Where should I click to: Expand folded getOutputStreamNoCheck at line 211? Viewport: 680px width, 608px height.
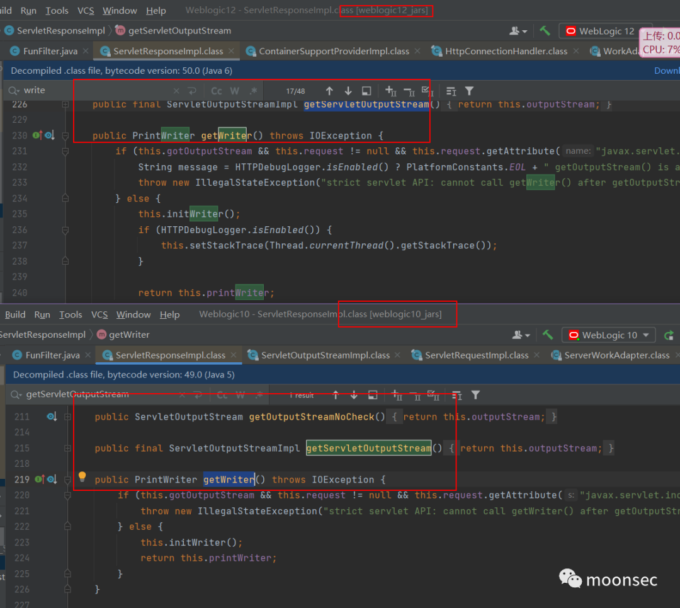(67, 416)
